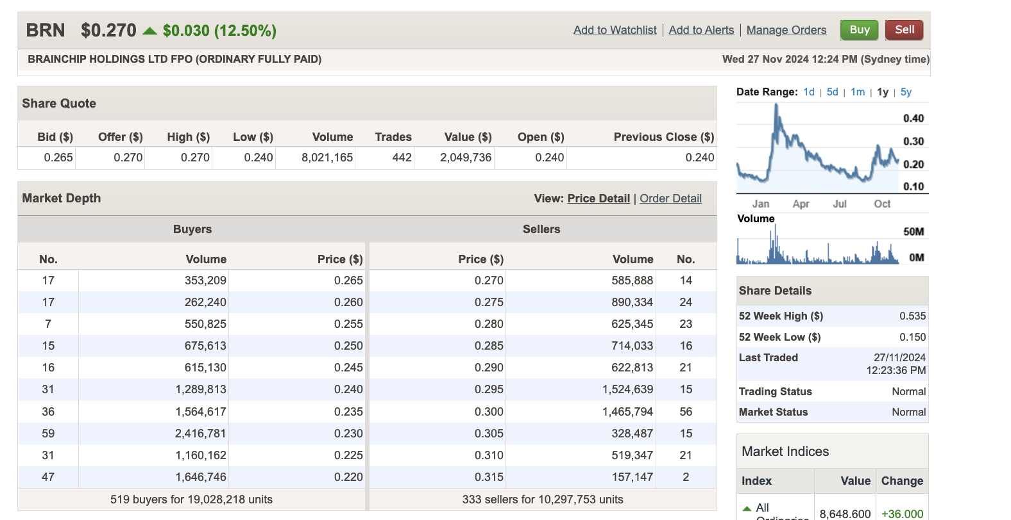Click the red Sell button
The width and height of the screenshot is (1011, 520).
904,29
